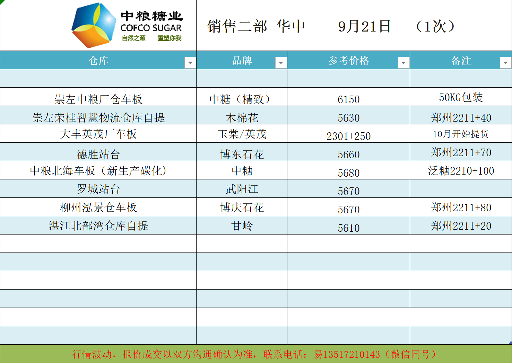Select the 木棉花 brand cell

242,118
